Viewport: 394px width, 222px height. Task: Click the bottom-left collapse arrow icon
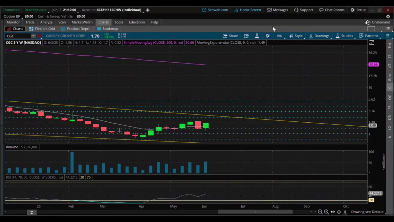coord(32,213)
